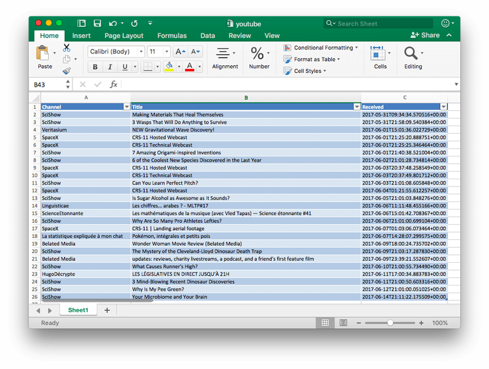This screenshot has width=489, height=369.
Task: Open the feedback smiley face icon
Action: point(446,23)
